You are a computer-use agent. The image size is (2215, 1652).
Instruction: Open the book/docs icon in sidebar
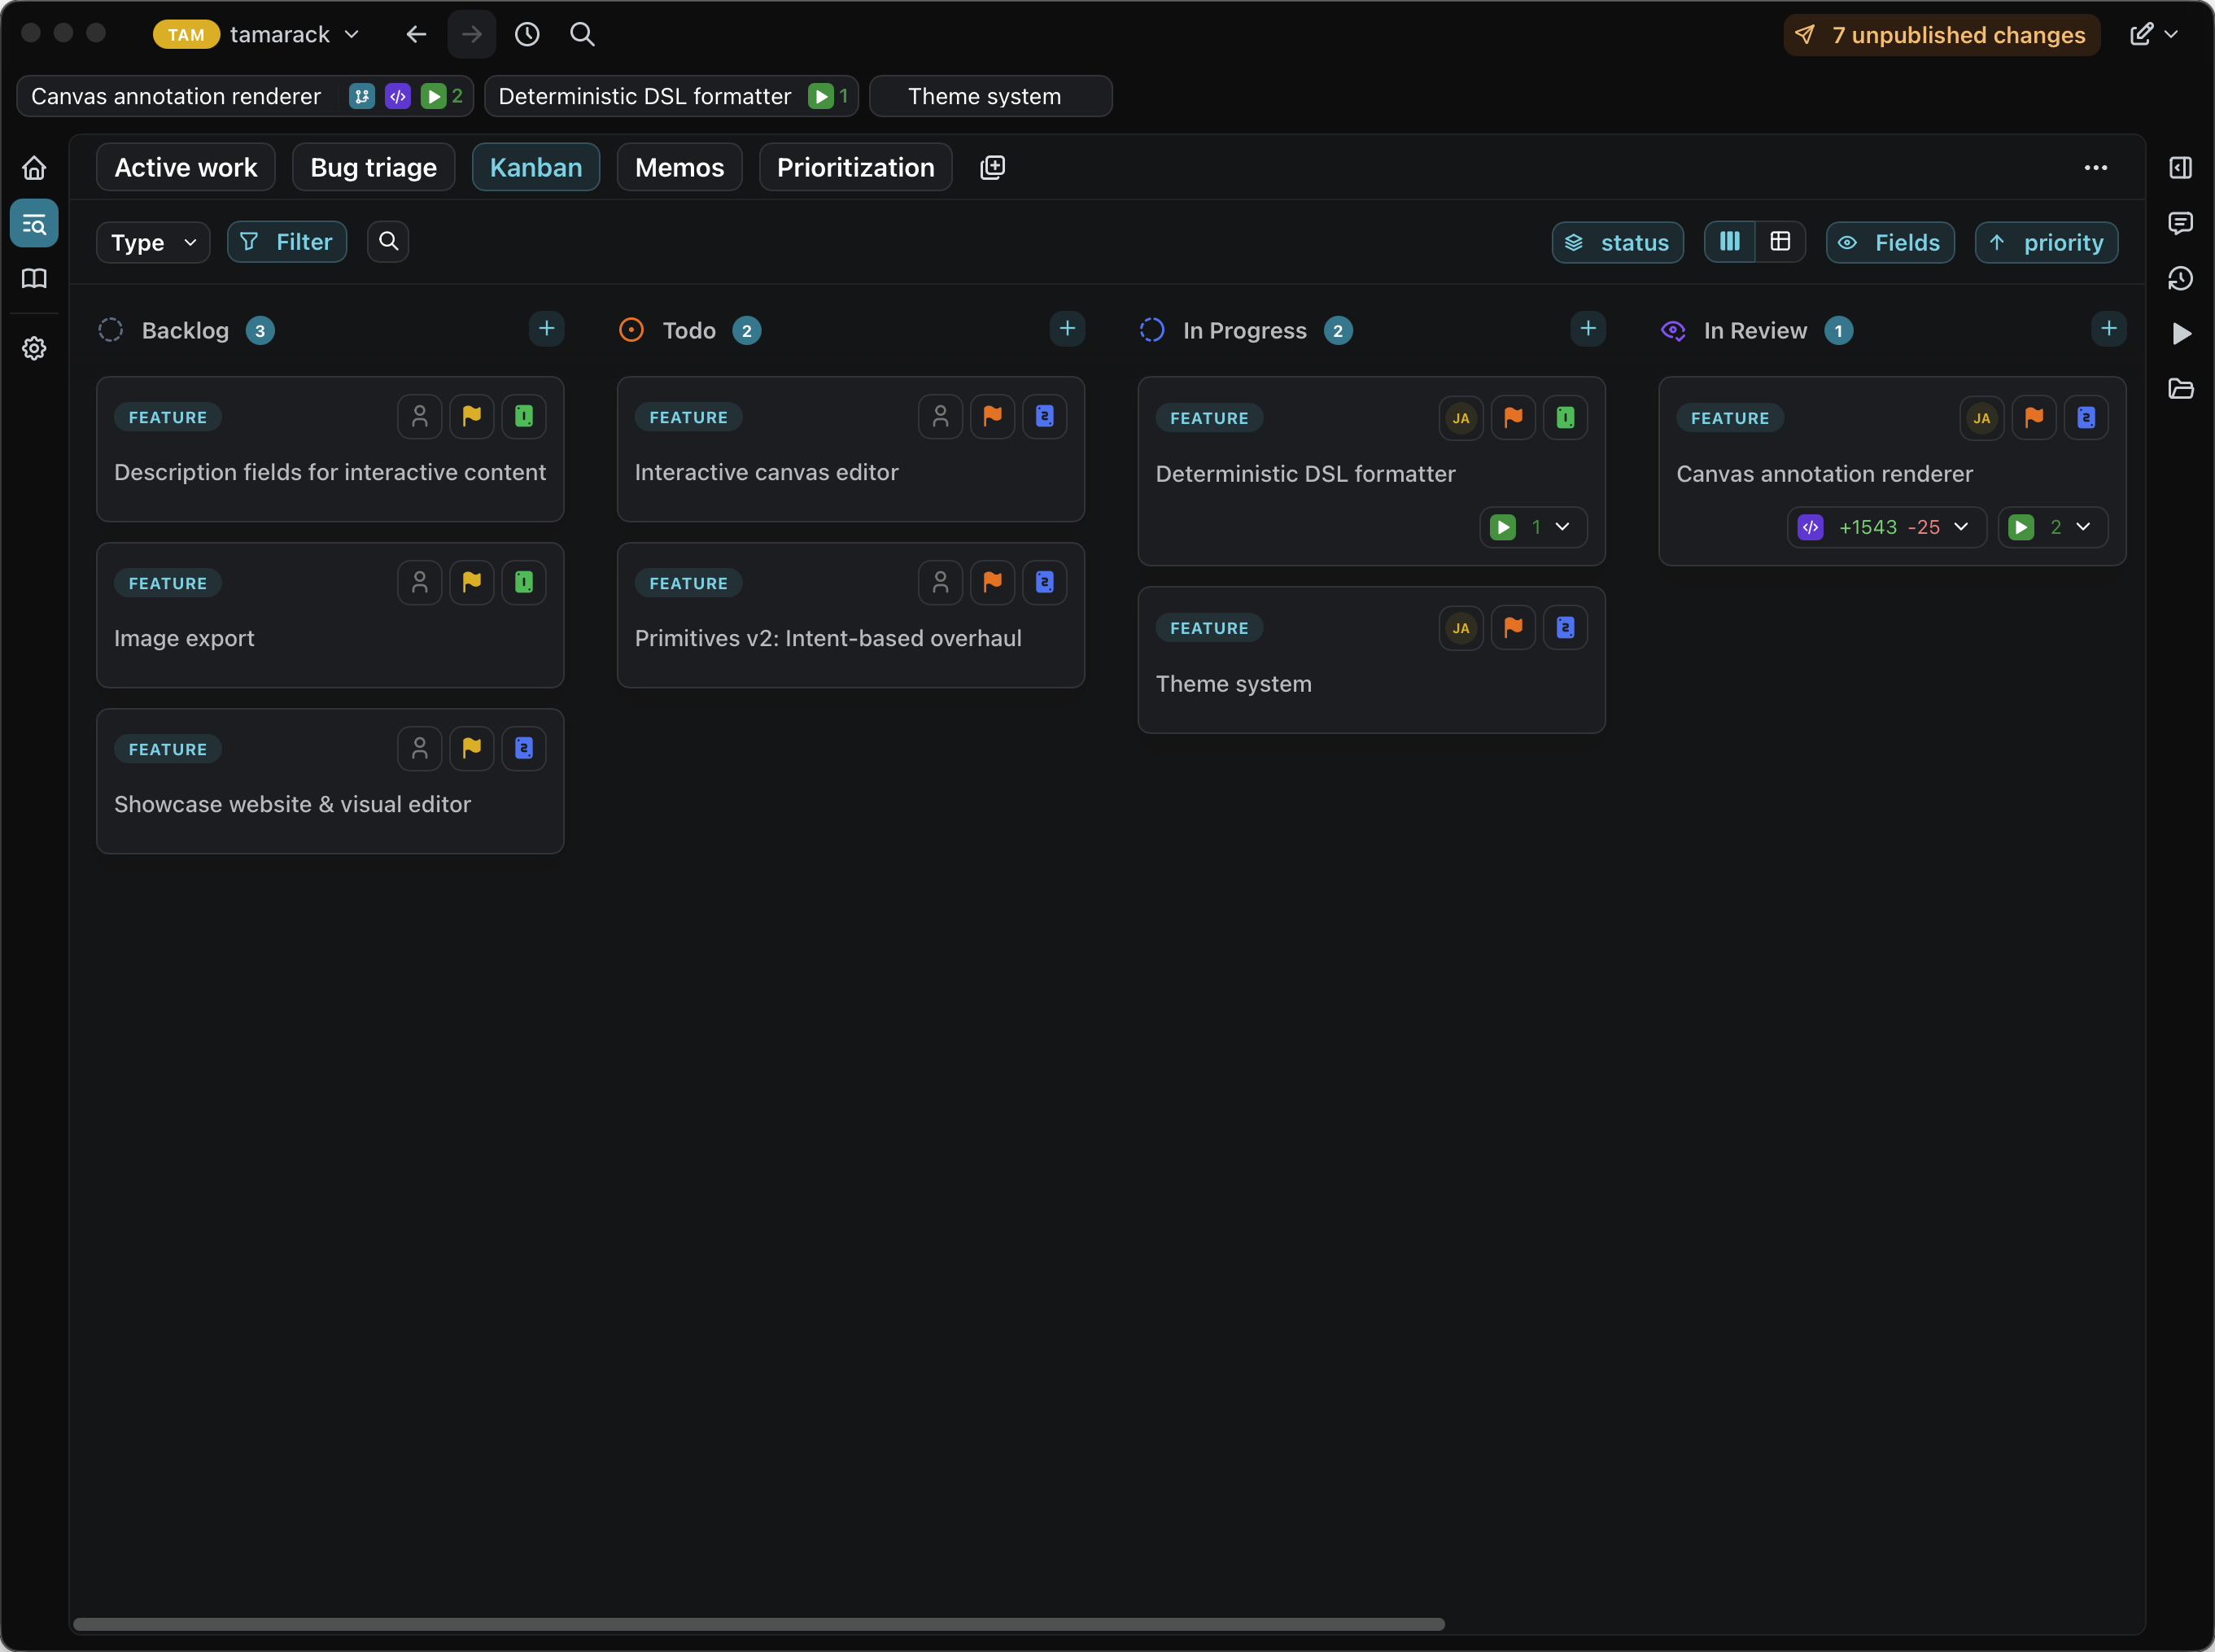tap(34, 278)
